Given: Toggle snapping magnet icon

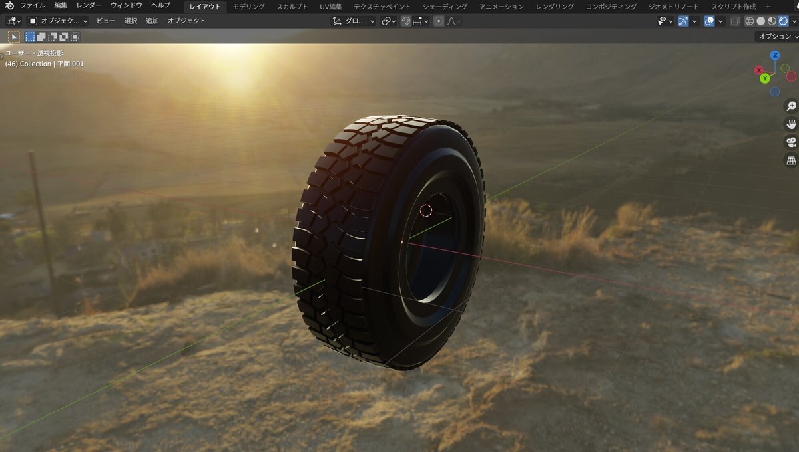Looking at the screenshot, I should (x=406, y=21).
